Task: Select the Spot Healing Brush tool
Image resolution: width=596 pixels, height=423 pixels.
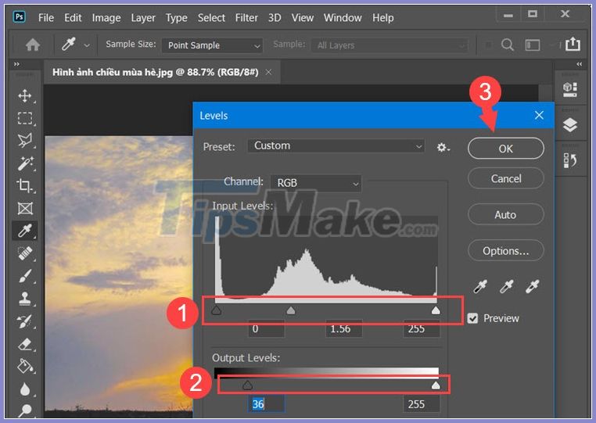Action: (x=25, y=253)
